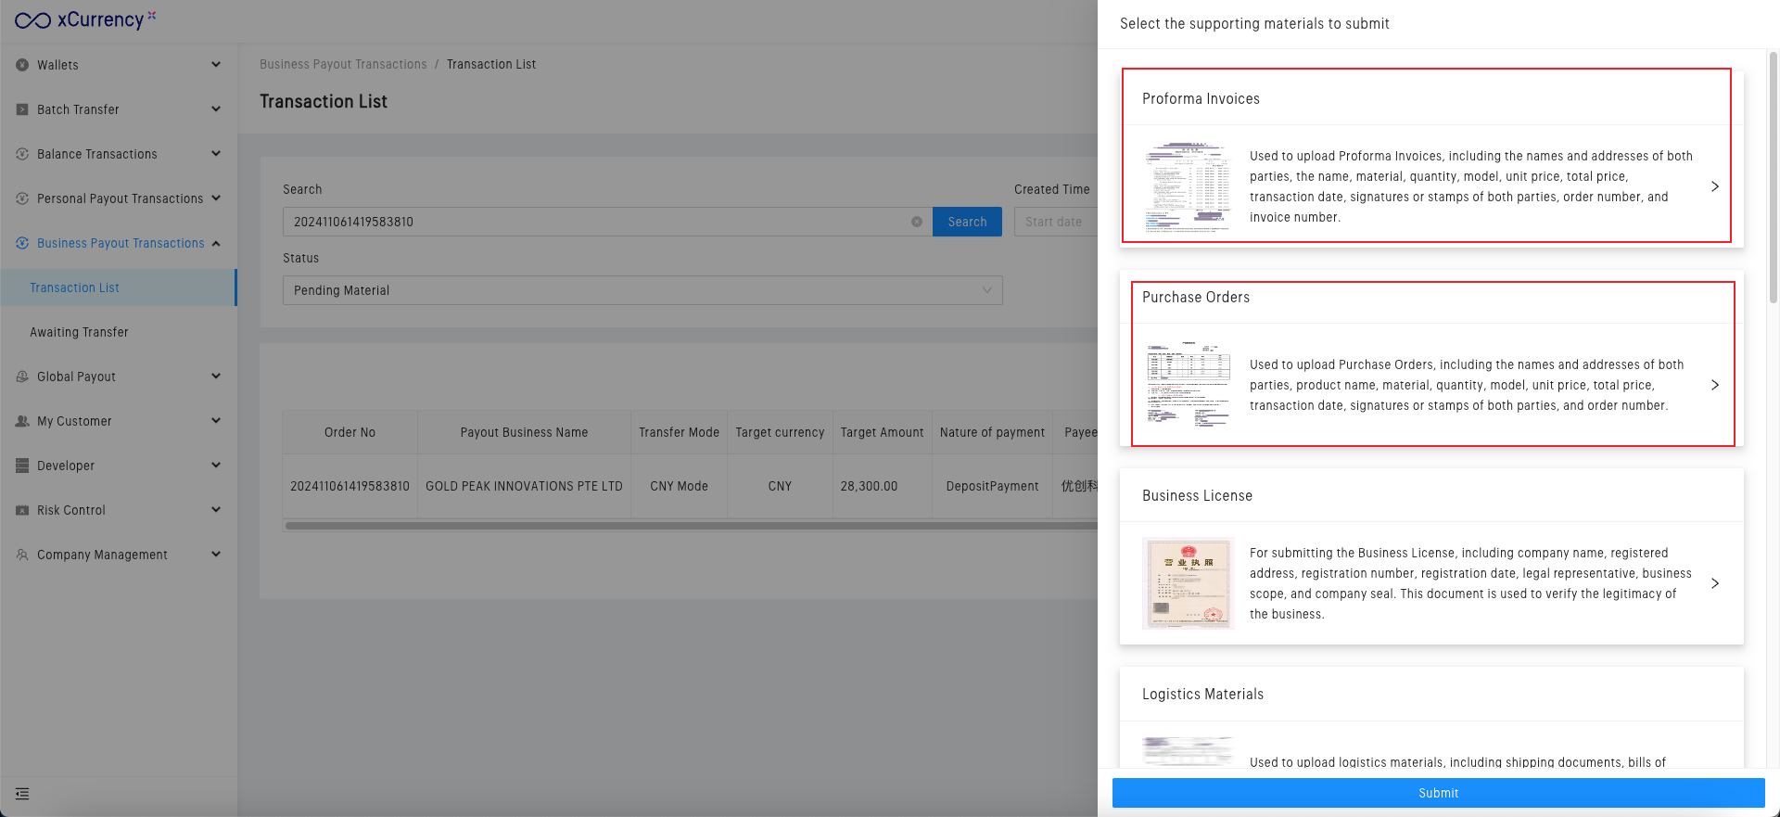Click the xCurrency infinity logo
This screenshot has width=1780, height=817.
[x=33, y=20]
